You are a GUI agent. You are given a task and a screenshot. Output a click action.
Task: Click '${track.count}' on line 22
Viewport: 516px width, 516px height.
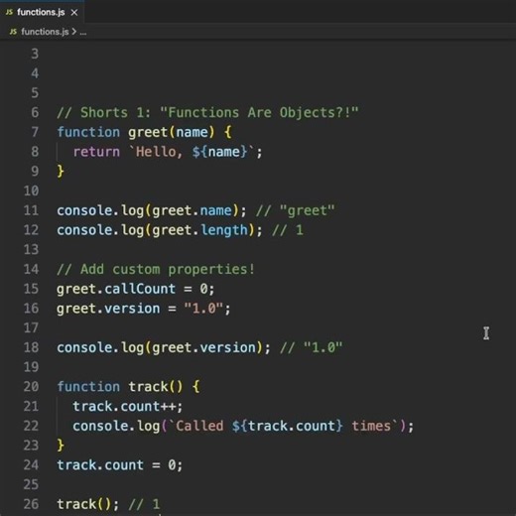pos(287,426)
